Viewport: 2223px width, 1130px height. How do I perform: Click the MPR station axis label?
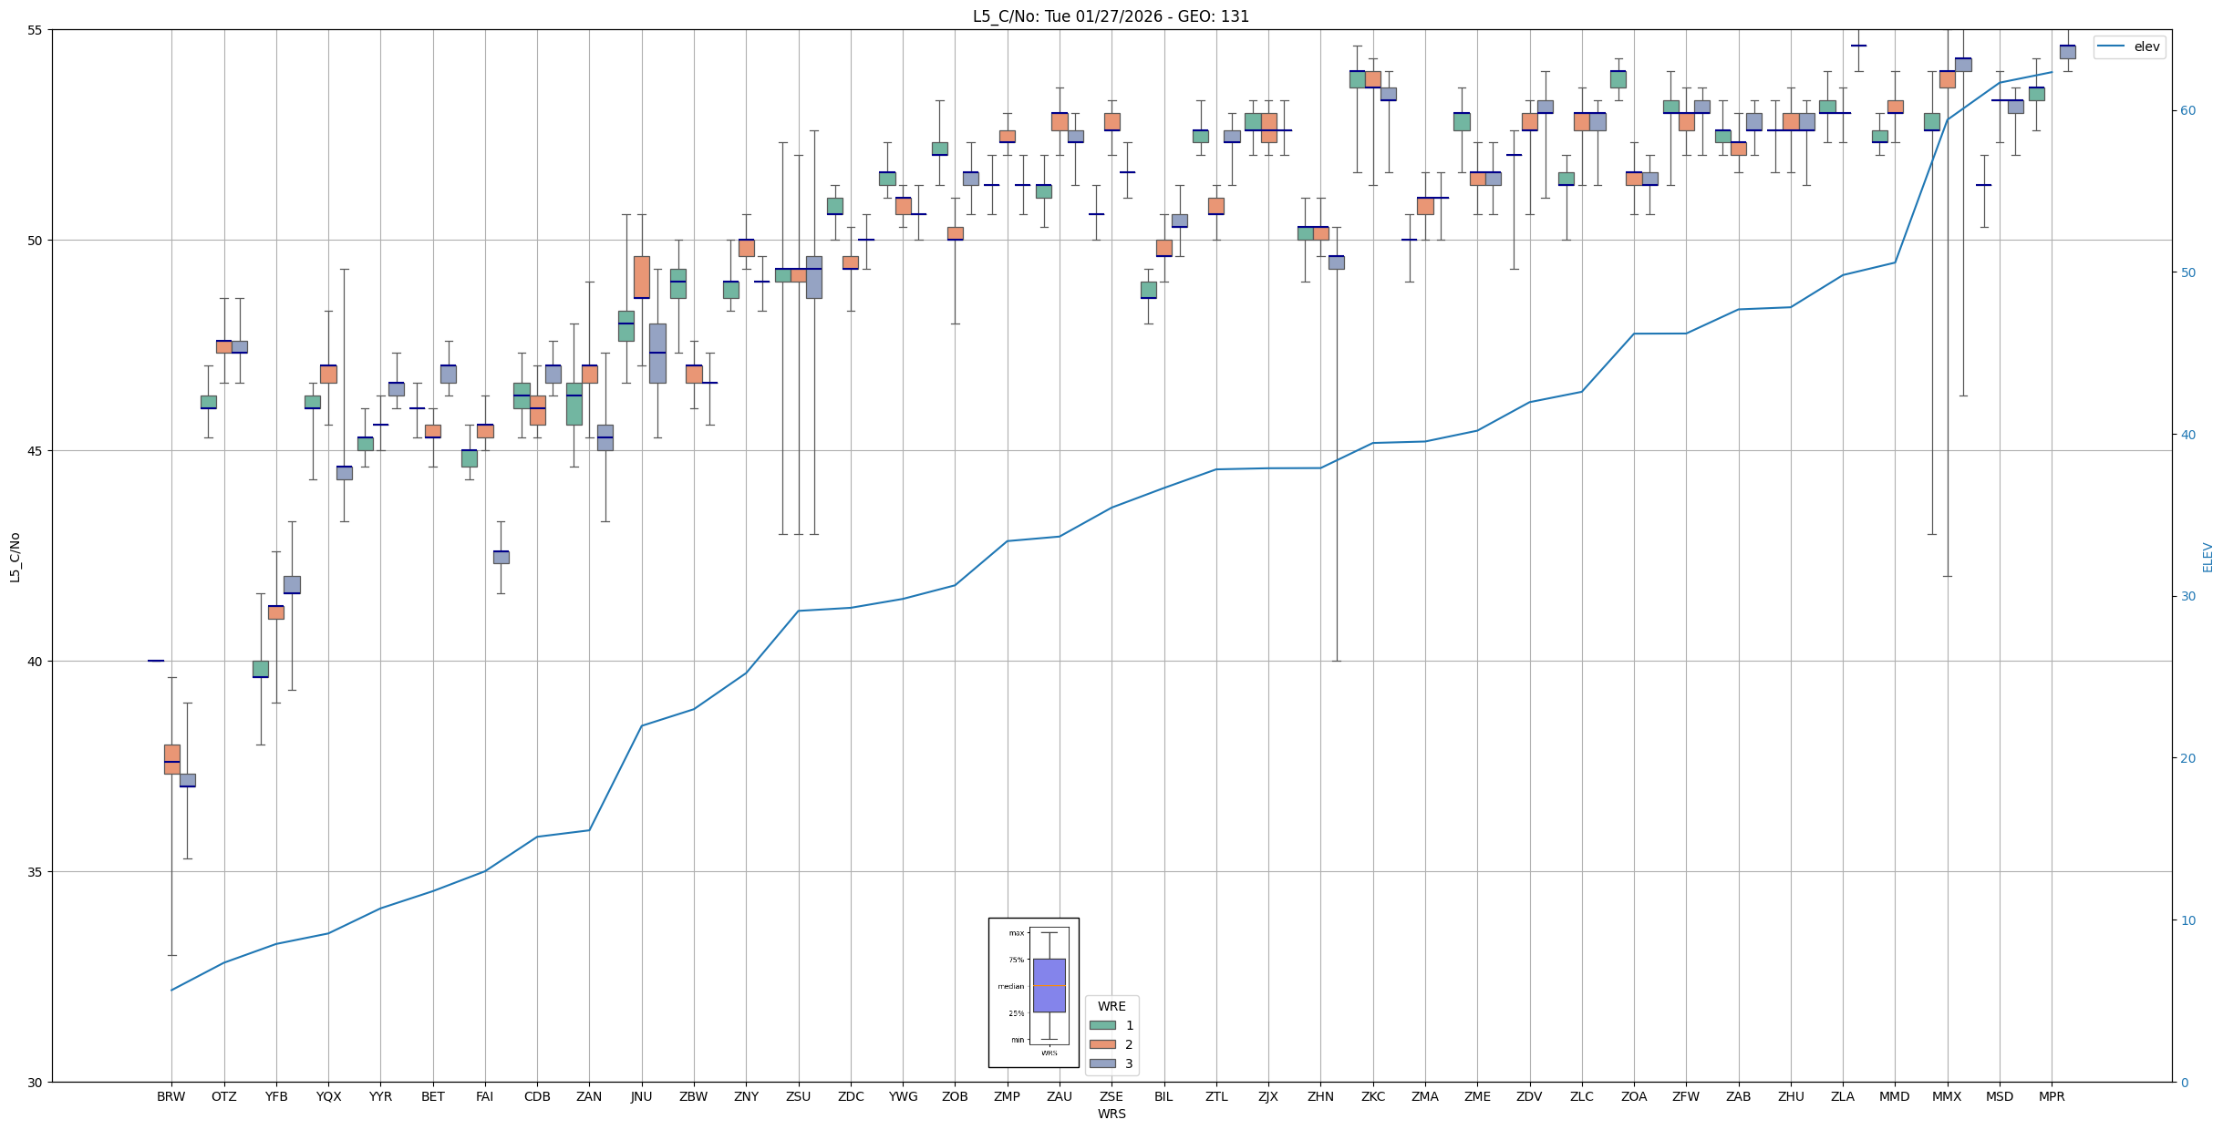point(2052,1096)
